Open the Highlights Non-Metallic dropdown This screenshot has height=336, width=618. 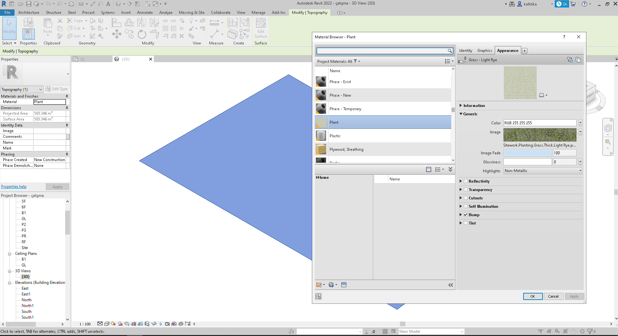point(543,171)
